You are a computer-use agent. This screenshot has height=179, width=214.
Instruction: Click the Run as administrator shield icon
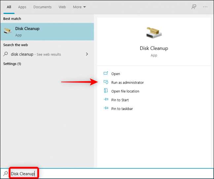pos(106,82)
